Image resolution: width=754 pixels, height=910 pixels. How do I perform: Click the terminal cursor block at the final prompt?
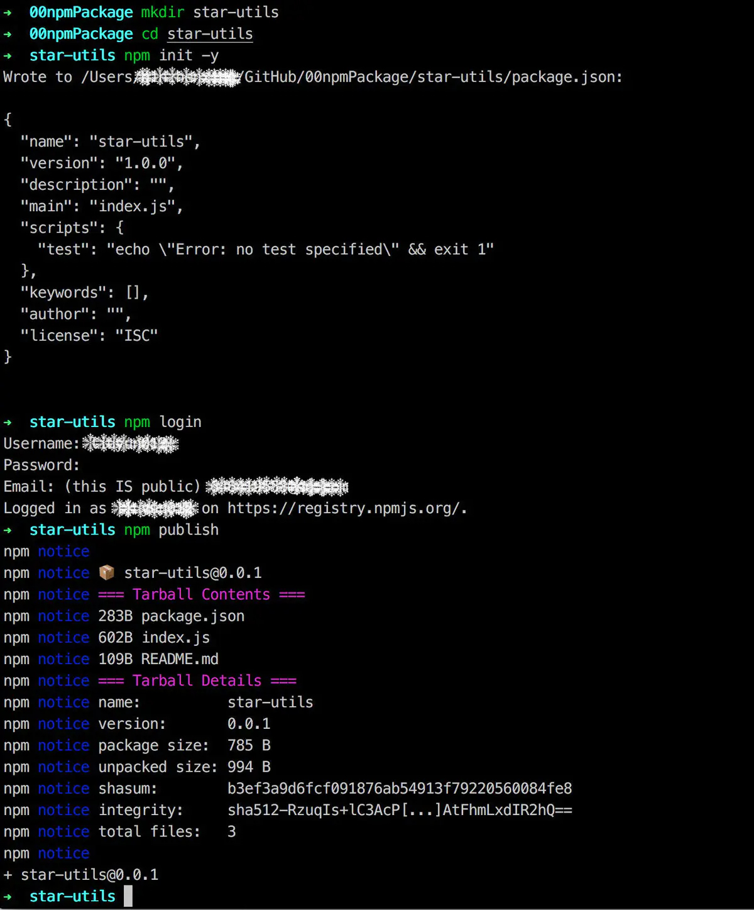click(128, 896)
